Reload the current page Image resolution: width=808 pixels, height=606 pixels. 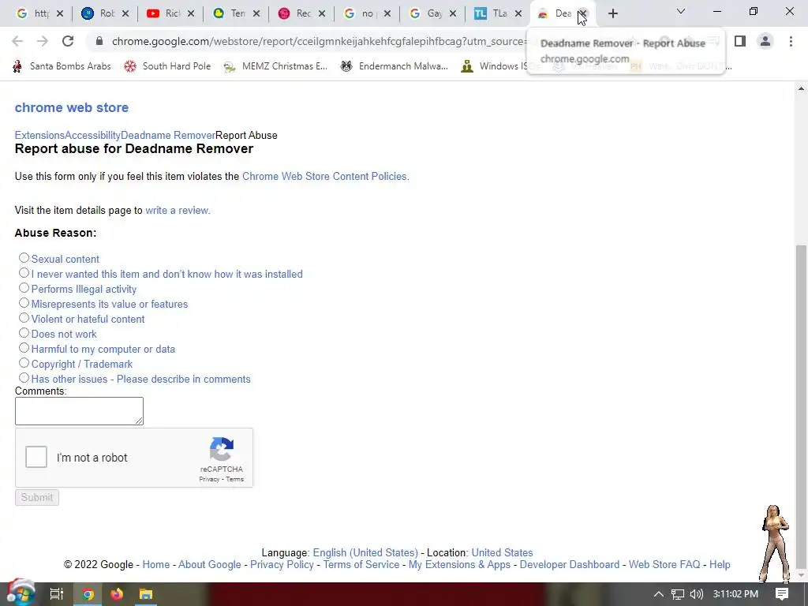coord(68,41)
